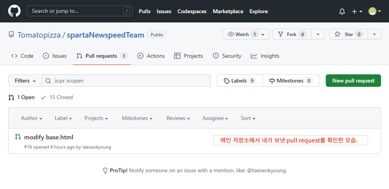389x189 pixels.
Task: Open the Reviews filter dropdown
Action: point(178,119)
